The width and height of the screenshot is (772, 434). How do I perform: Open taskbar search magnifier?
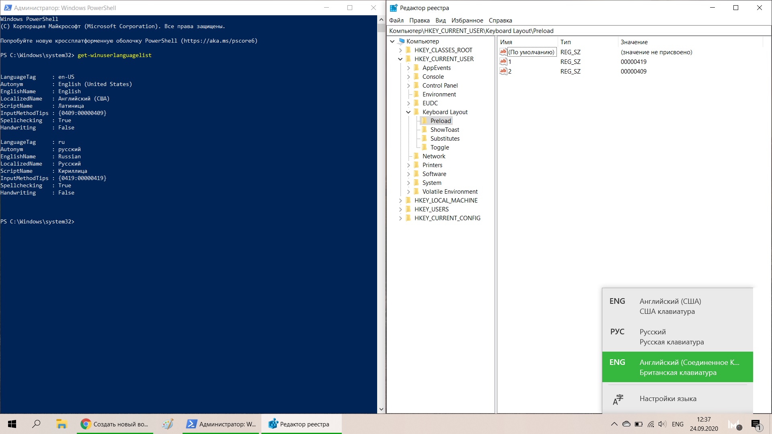[36, 424]
